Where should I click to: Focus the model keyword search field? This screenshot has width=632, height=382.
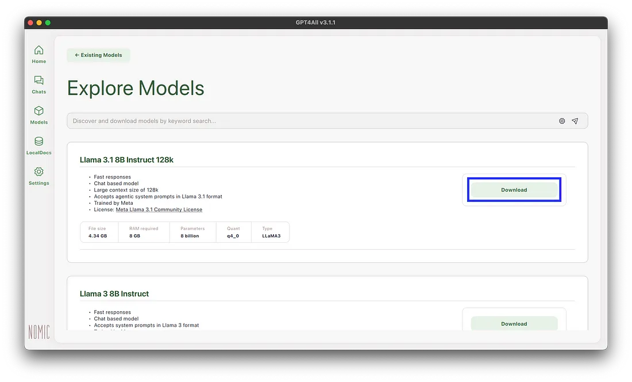[x=310, y=121]
